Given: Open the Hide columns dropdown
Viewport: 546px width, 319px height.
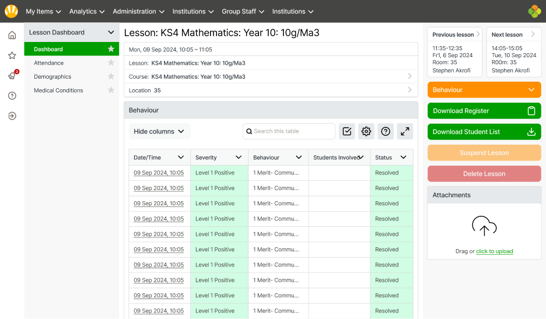Looking at the screenshot, I should 159,131.
